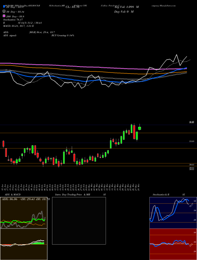The image size is (197, 260).
Task: Click the magenta 200 Day legend swatch
Action: tap(4, 17)
